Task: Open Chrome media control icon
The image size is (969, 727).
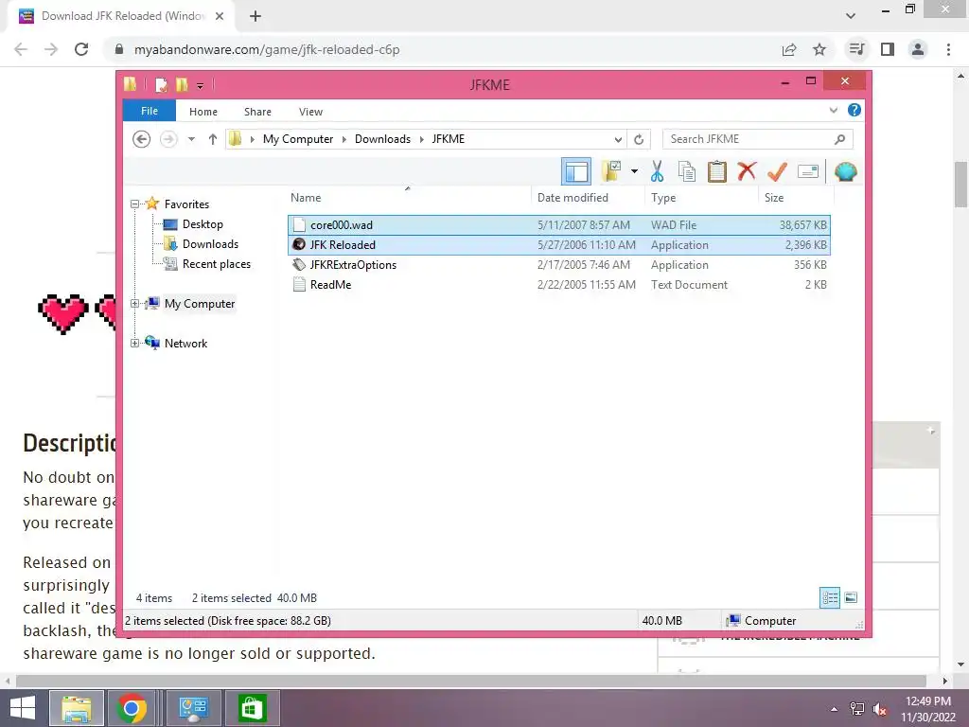Action: [856, 49]
